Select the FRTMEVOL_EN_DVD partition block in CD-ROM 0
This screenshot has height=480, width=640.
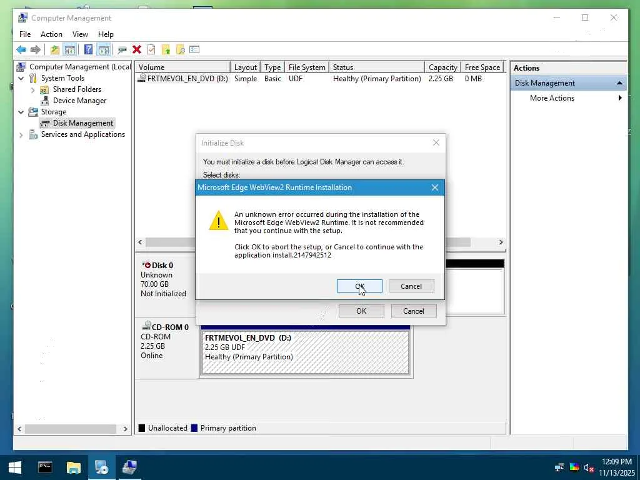pos(305,352)
